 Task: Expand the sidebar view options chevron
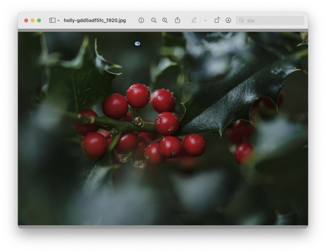59,20
